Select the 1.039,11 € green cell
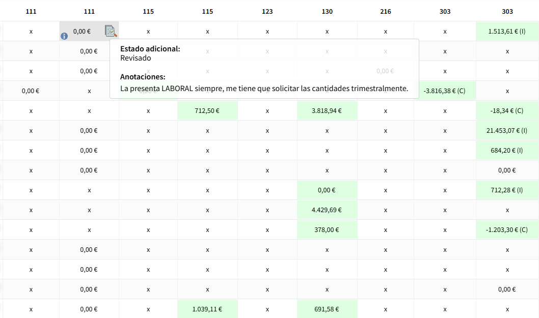 pyautogui.click(x=207, y=309)
